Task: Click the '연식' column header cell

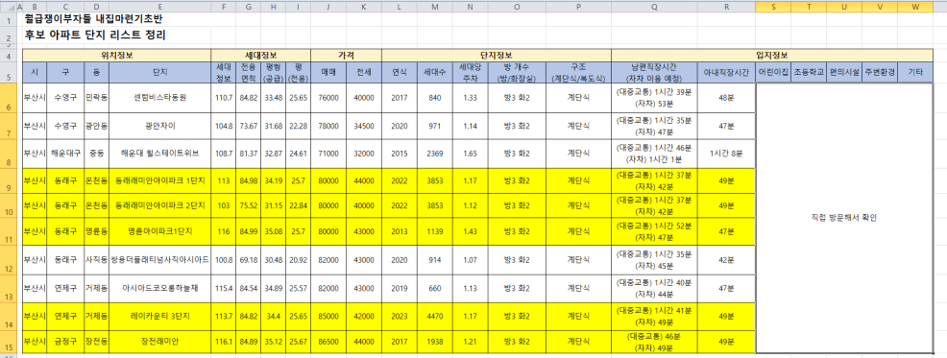Action: click(x=400, y=72)
